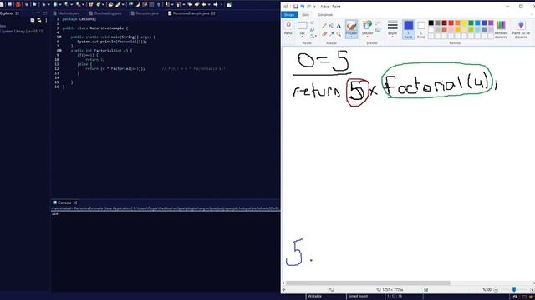
Task: Maximize the Package Explorer view
Action: coord(45,13)
